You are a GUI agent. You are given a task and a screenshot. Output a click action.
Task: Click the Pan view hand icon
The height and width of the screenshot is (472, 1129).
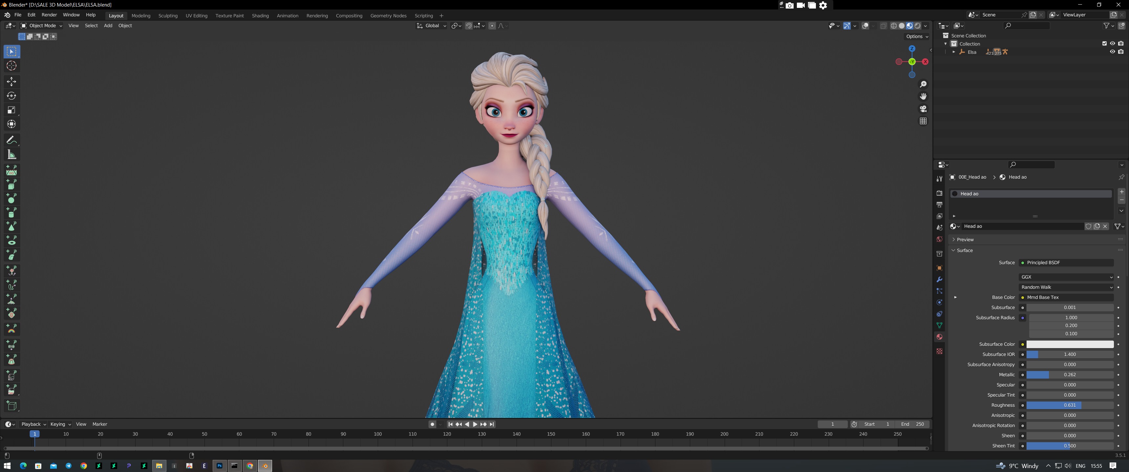[923, 96]
